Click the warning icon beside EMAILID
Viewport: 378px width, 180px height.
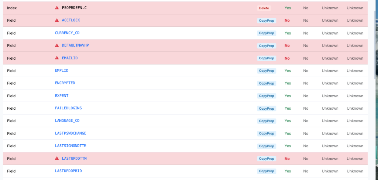click(57, 58)
